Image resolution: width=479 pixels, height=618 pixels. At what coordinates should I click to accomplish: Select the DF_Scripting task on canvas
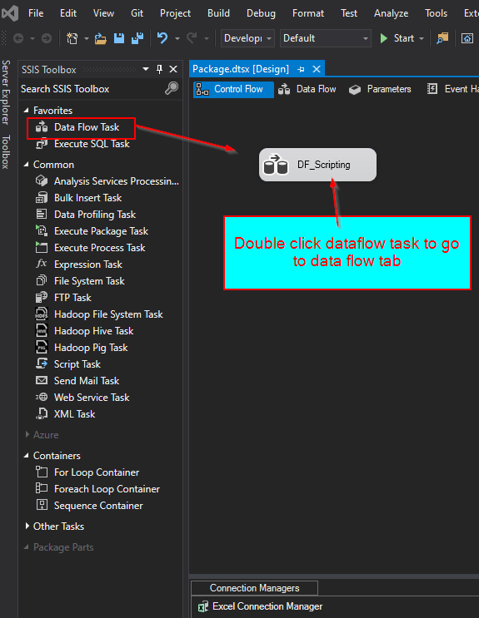click(317, 165)
